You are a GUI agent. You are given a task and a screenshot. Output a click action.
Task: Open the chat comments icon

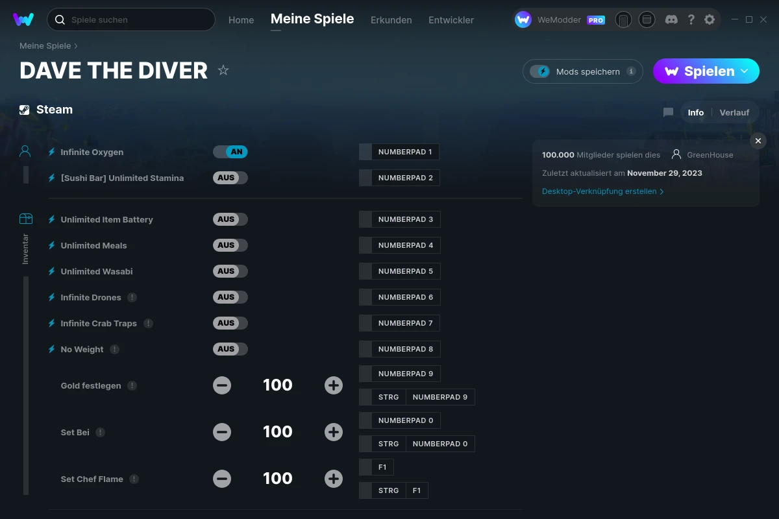pyautogui.click(x=668, y=112)
